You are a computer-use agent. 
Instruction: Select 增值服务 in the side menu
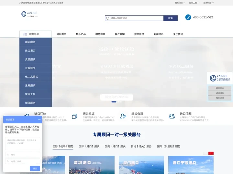pos(36,103)
